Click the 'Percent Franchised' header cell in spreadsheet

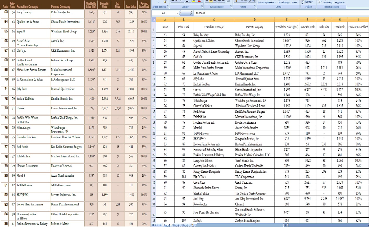(x=358, y=27)
